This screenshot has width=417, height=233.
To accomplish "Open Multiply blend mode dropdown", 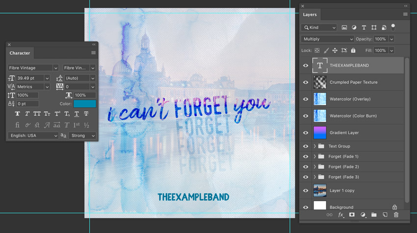I will pyautogui.click(x=328, y=39).
